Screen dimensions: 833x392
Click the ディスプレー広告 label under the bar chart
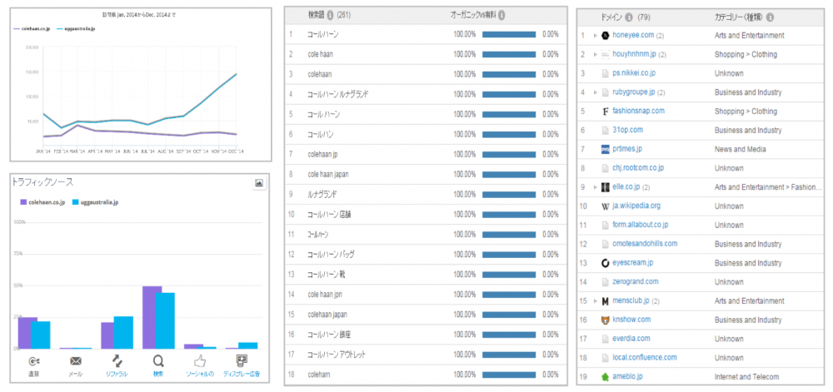coord(242,375)
